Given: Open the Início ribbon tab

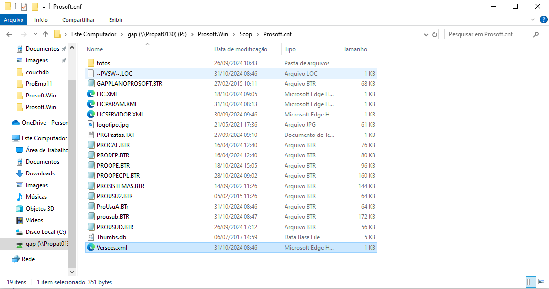Looking at the screenshot, I should coord(41,20).
